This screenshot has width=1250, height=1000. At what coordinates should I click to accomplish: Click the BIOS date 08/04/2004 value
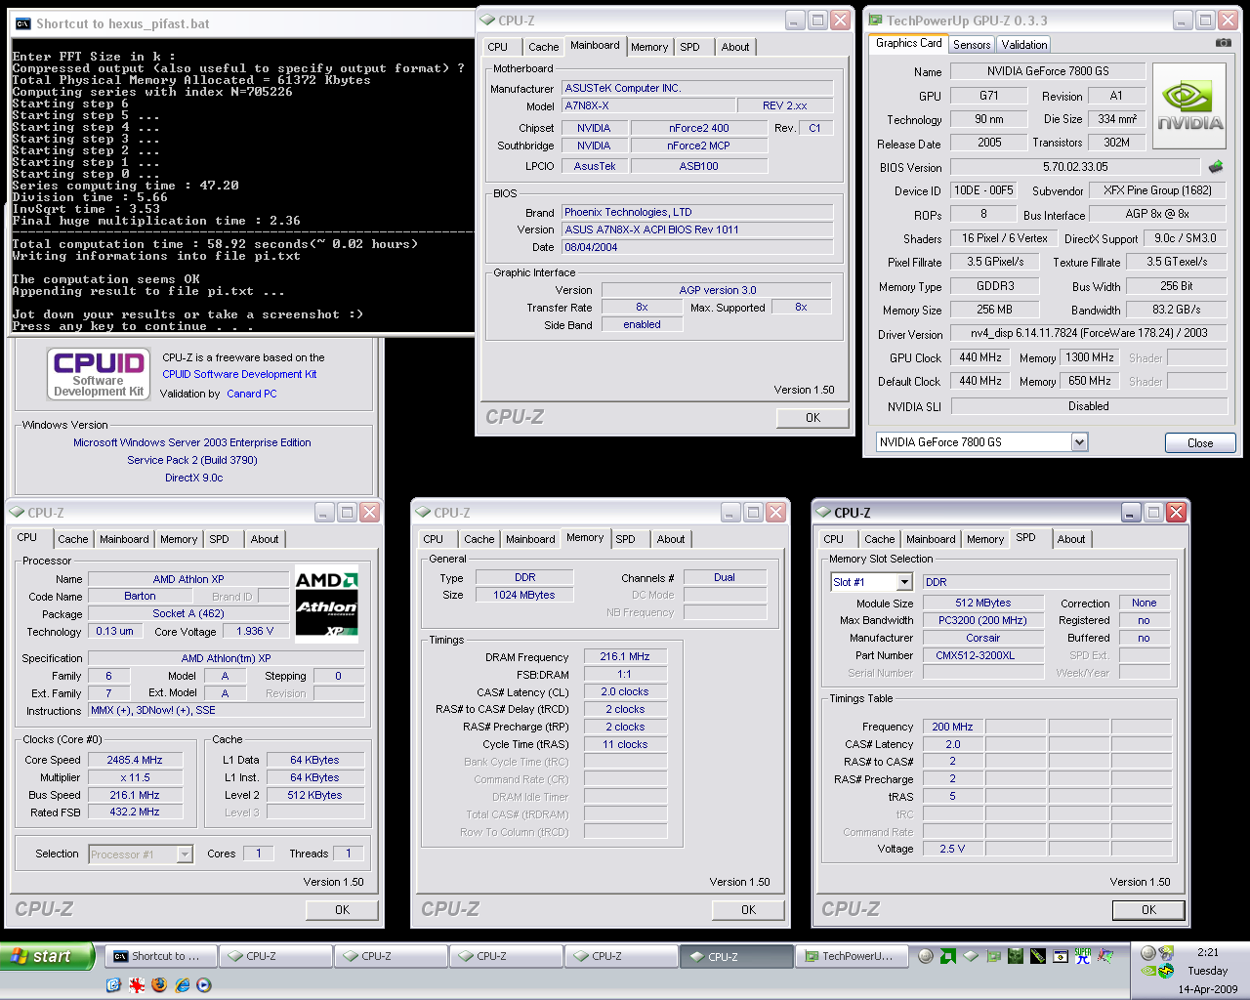tap(697, 247)
